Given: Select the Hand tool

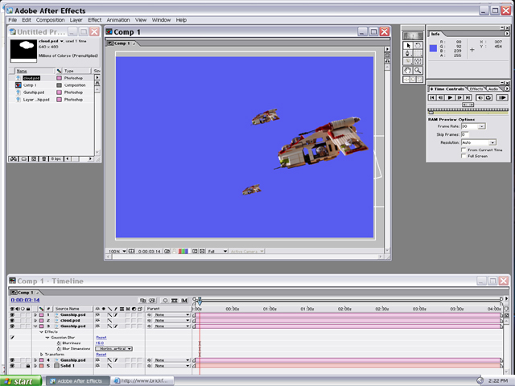Looking at the screenshot, I should (x=409, y=70).
